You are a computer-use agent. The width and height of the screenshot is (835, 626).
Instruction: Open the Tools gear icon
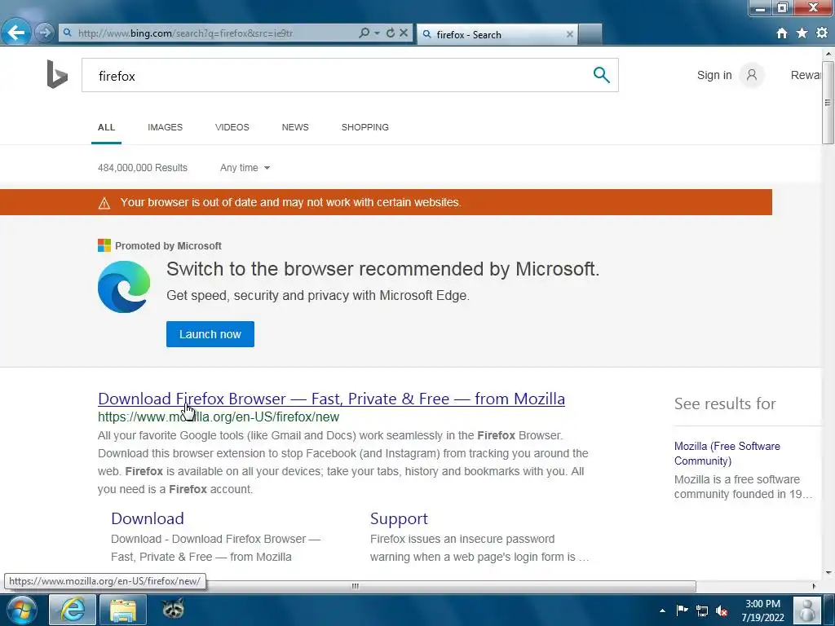coord(822,33)
